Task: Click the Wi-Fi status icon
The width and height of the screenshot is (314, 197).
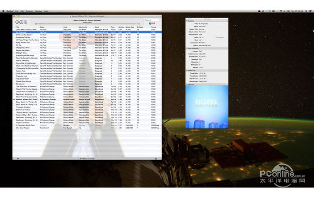Action: (280, 11)
